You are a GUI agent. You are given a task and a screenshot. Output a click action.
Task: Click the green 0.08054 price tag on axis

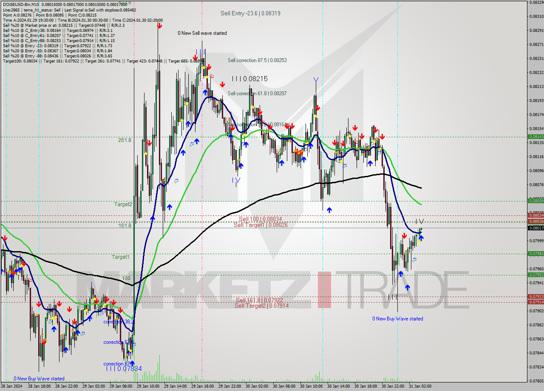pos(535,201)
